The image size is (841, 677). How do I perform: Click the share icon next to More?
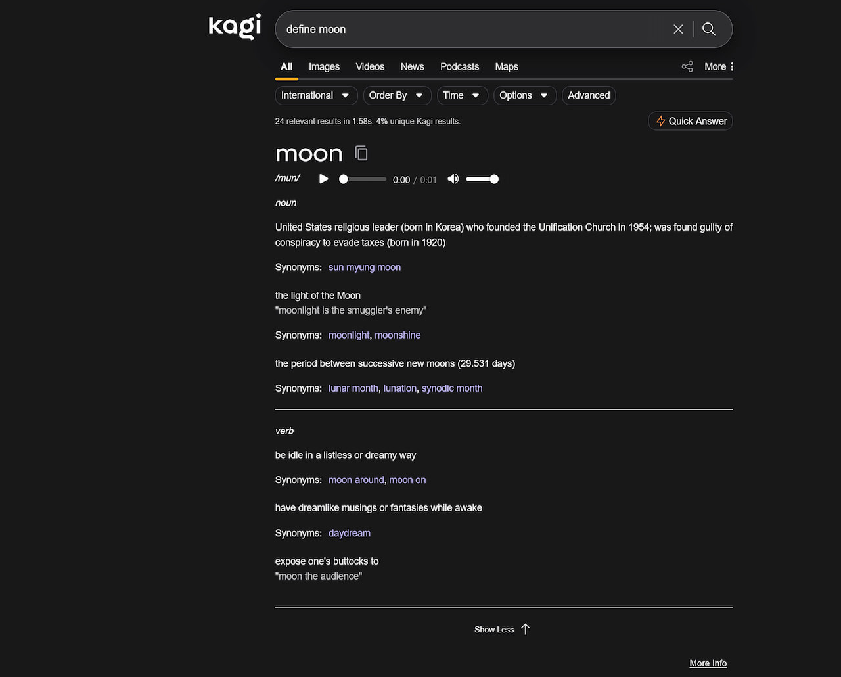tap(687, 66)
